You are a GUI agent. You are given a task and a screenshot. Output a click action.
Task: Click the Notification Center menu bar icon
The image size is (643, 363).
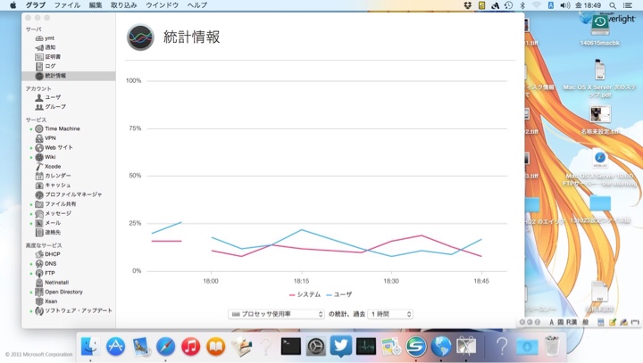[x=628, y=5]
